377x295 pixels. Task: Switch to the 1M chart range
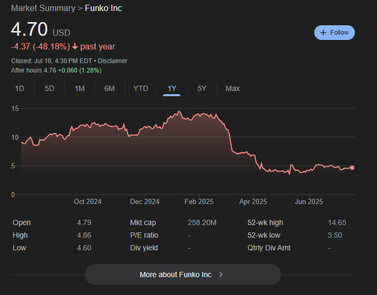pos(80,88)
